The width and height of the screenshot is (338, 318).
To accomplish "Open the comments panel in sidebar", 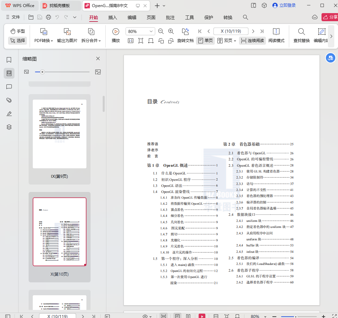I will pyautogui.click(x=9, y=87).
